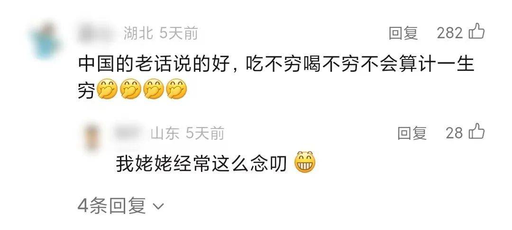Click the chevron arrow after 4条回复
The image size is (512, 230).
(158, 206)
